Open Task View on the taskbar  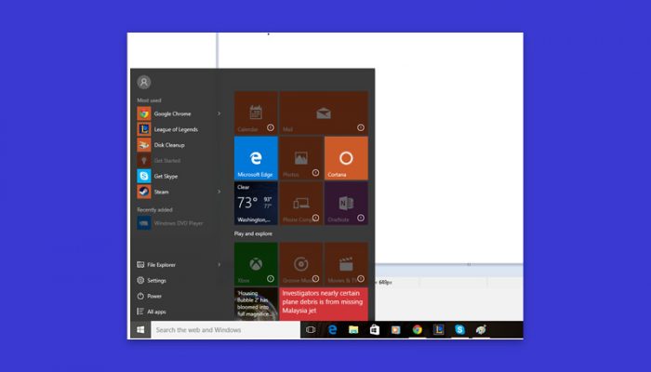tap(311, 329)
